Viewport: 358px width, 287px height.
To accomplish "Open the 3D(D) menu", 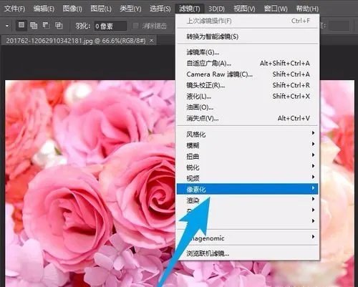I will click(216, 9).
